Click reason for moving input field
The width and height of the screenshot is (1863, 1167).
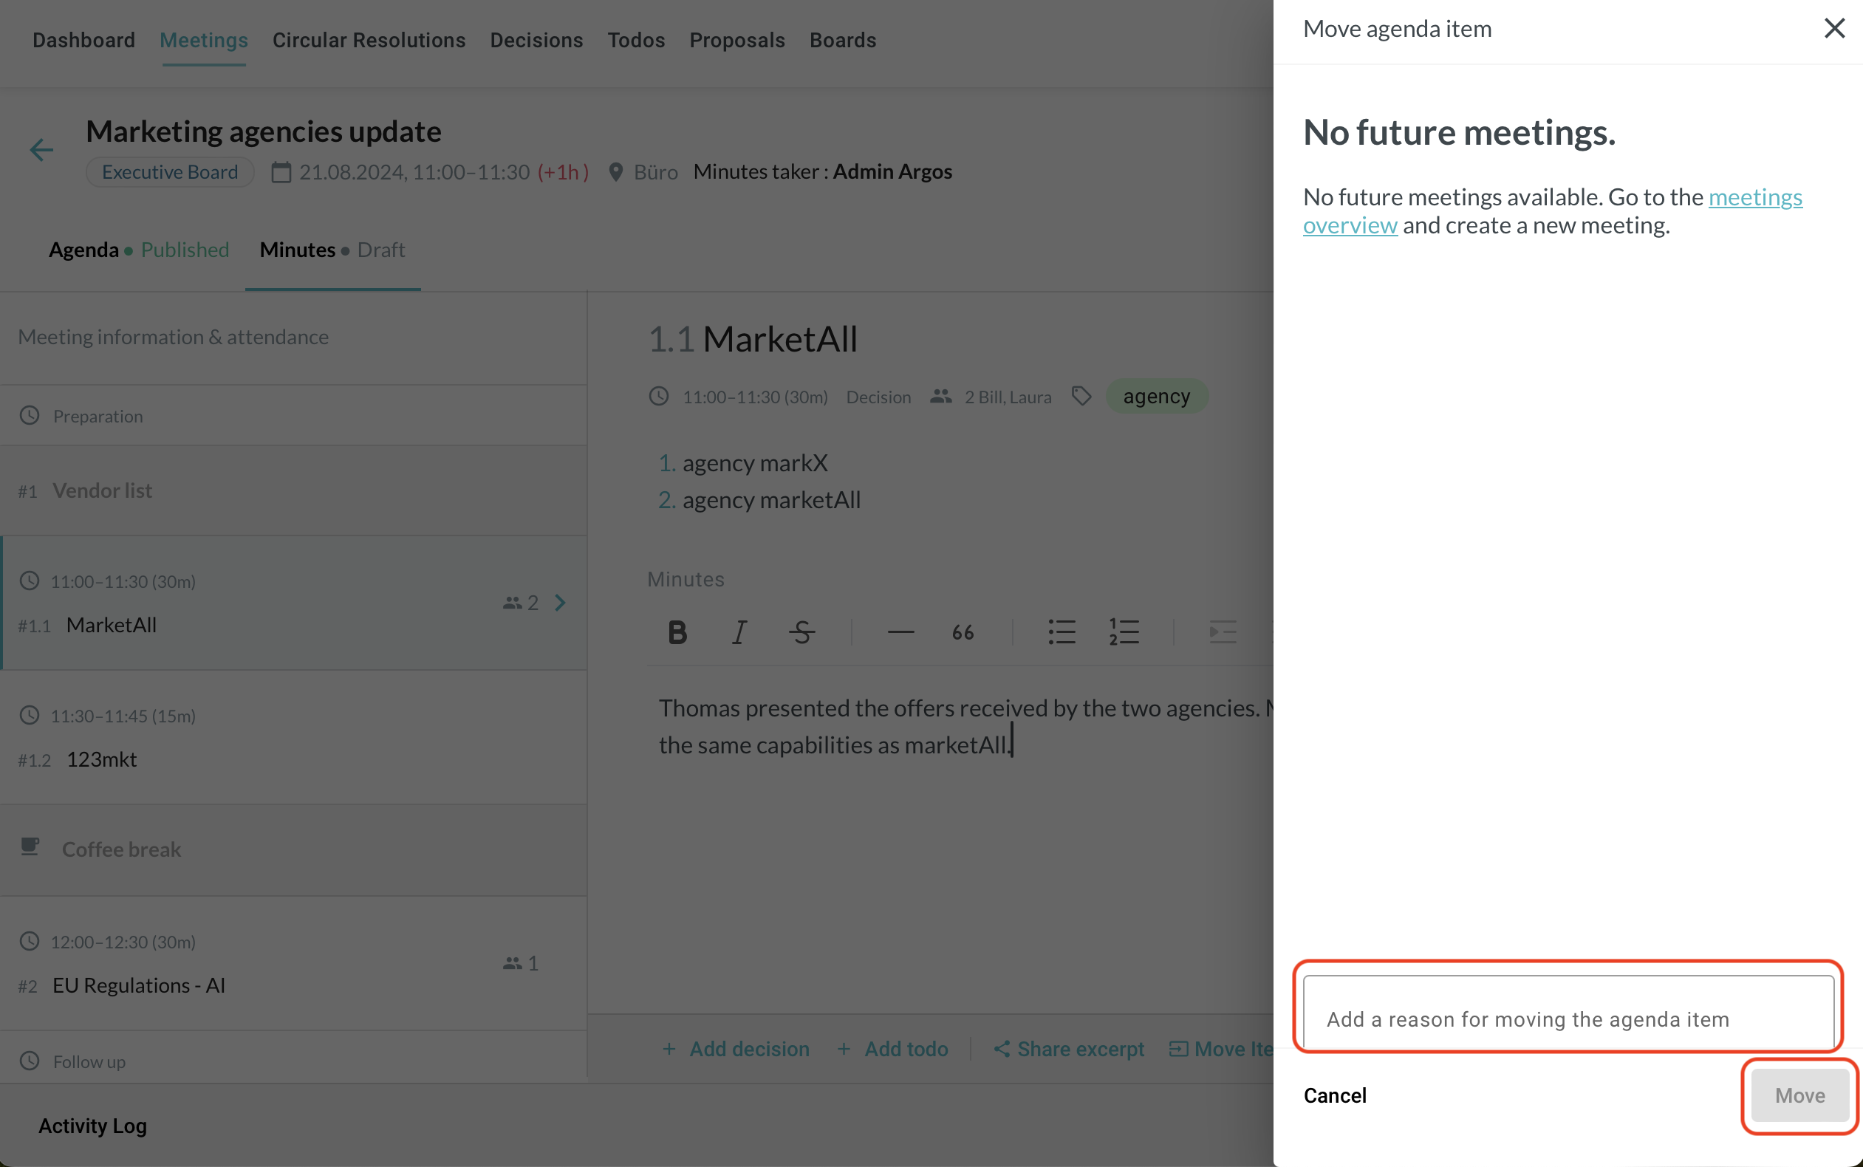click(1568, 1018)
